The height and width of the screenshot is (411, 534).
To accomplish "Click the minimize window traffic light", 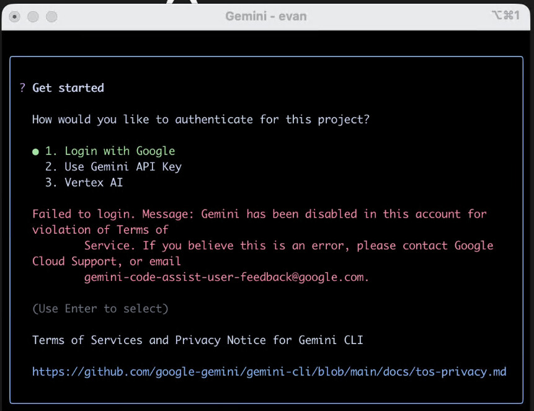I will 33,16.
